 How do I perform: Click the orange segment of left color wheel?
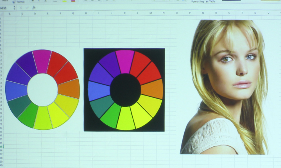[69, 89]
